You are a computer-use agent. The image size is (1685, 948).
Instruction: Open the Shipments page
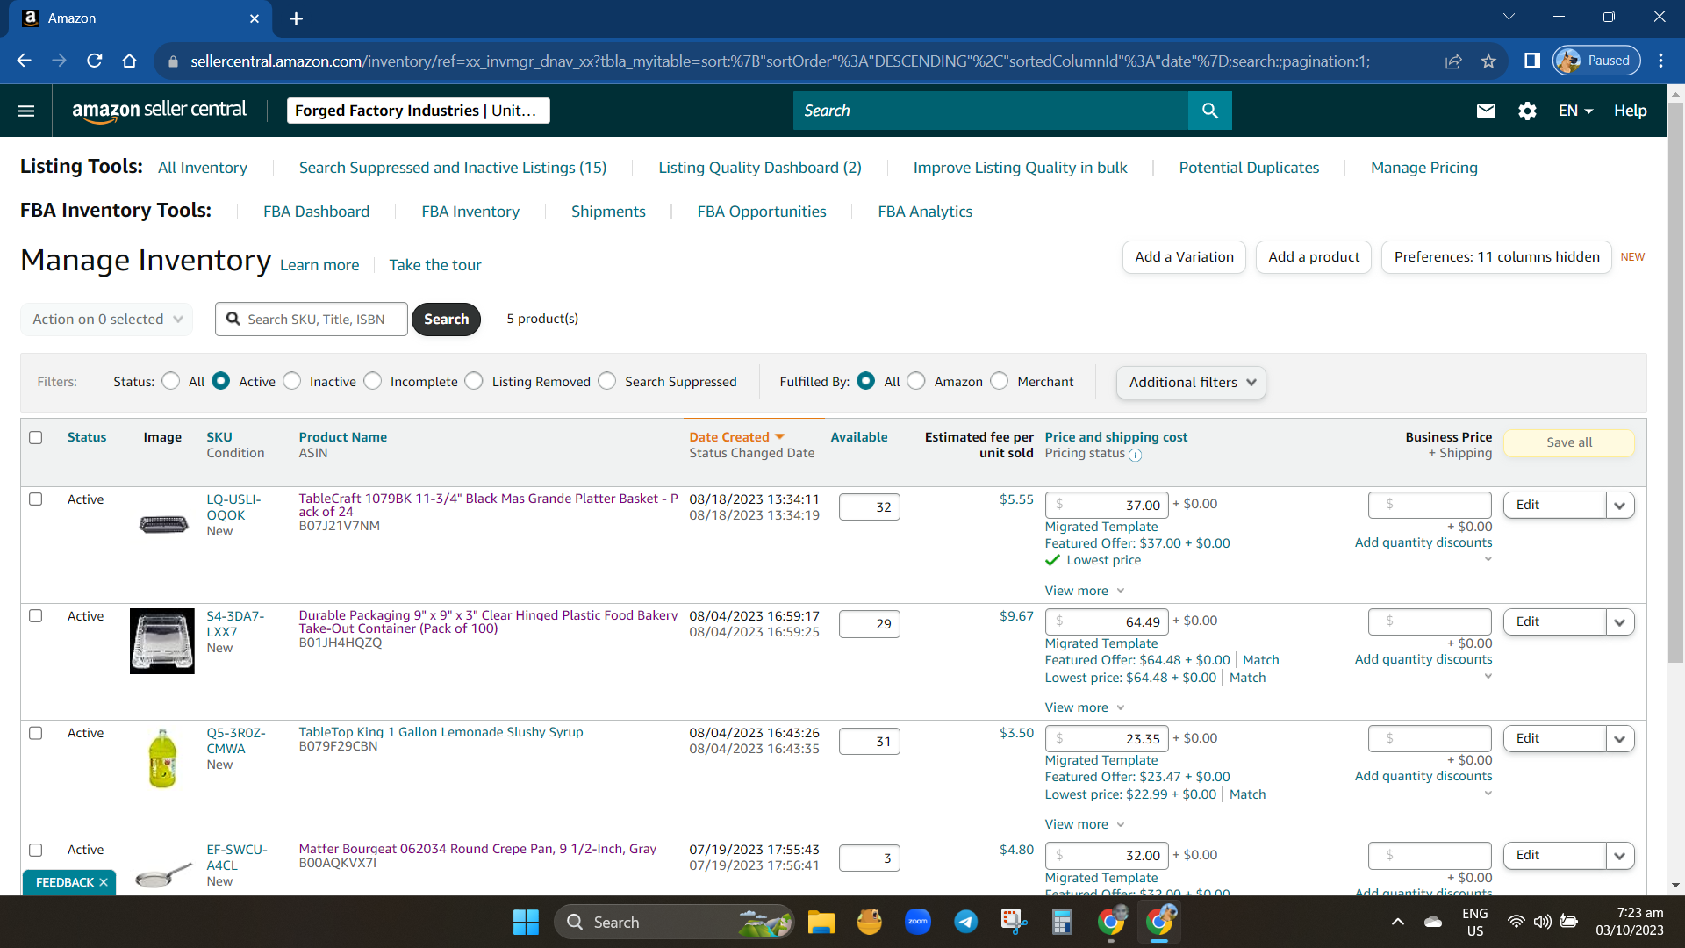click(x=608, y=212)
